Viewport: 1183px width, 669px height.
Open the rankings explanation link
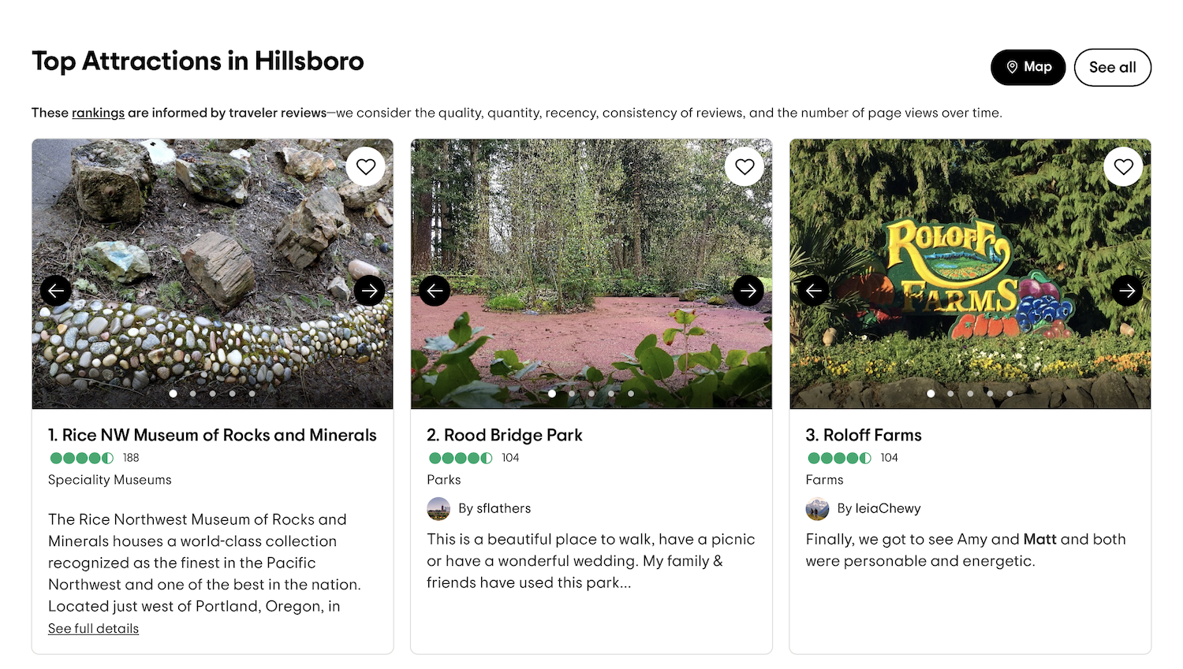point(98,113)
